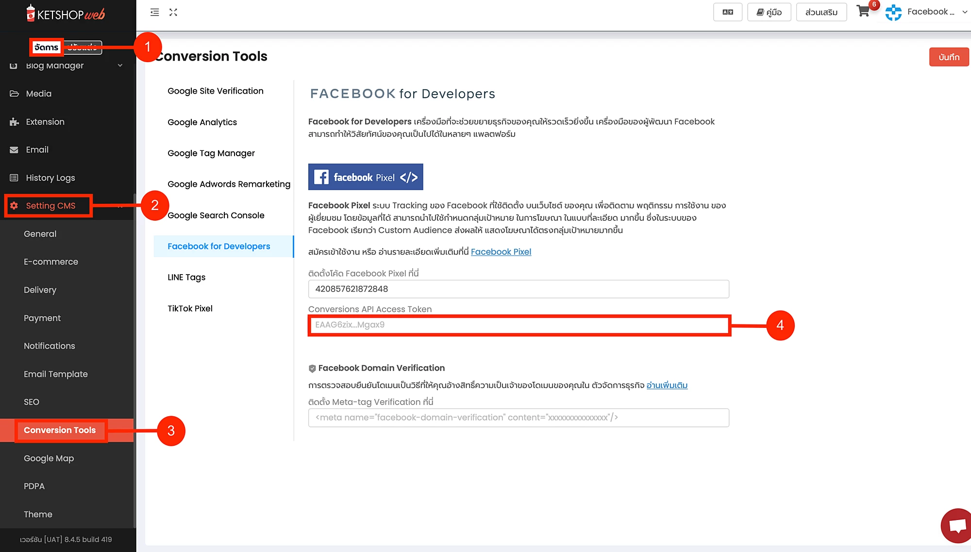Screen dimensions: 971x552
Task: Switch to TikTok Pixel tab
Action: pos(190,308)
